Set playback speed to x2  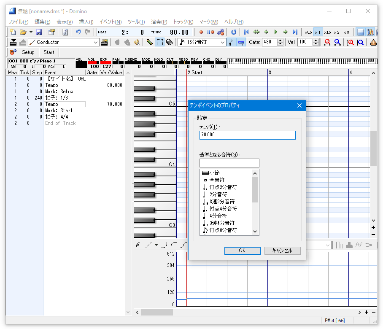[x=337, y=32]
